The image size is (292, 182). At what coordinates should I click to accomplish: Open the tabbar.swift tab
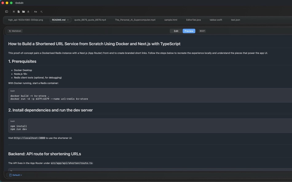point(216,20)
